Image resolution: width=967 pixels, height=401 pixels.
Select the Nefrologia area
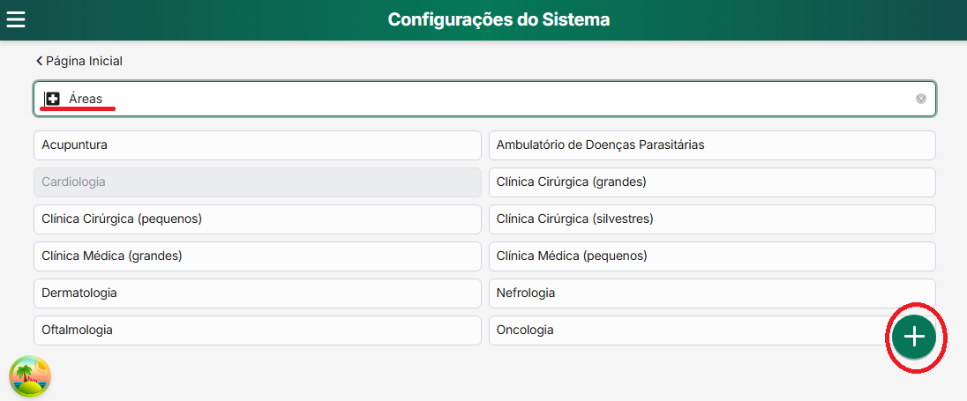pos(711,293)
